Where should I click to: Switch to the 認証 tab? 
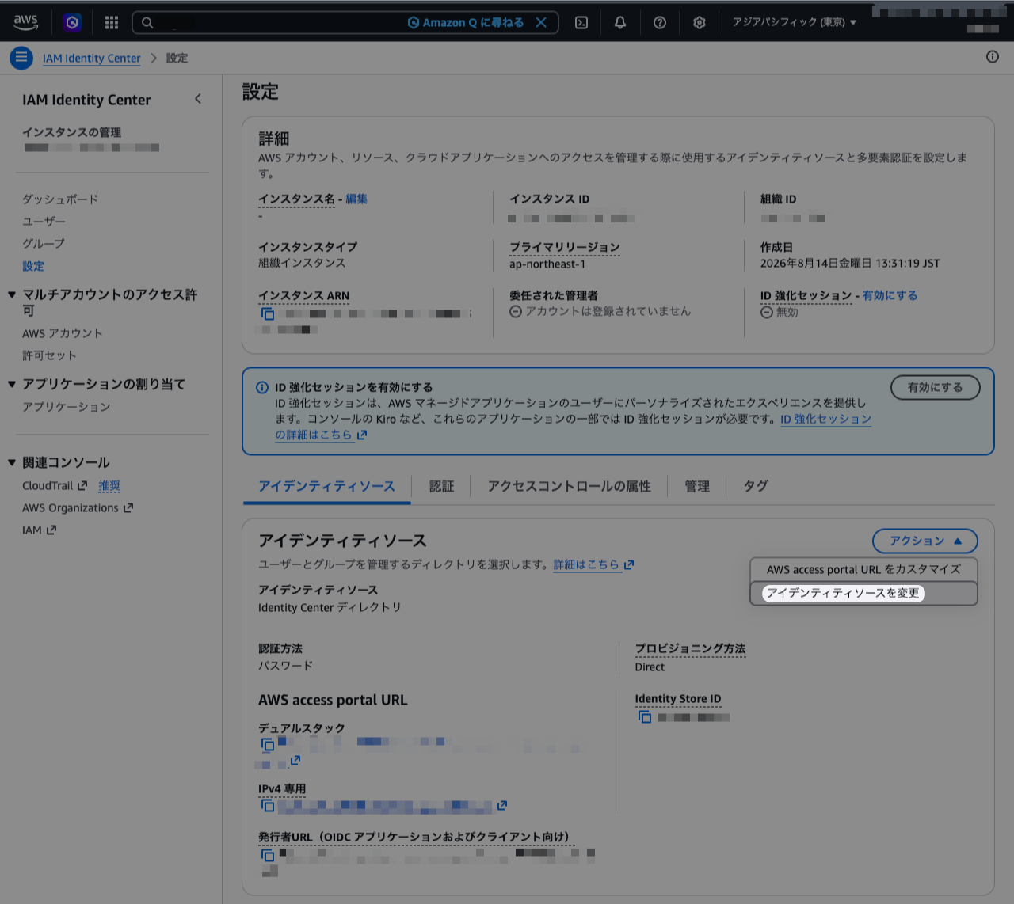441,486
